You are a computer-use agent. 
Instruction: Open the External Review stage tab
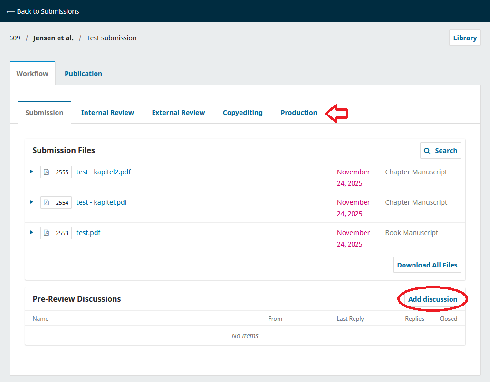(x=178, y=112)
